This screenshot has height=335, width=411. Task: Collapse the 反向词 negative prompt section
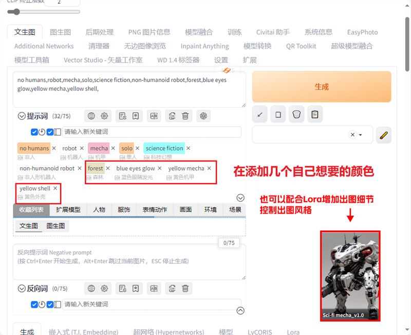coord(22,289)
